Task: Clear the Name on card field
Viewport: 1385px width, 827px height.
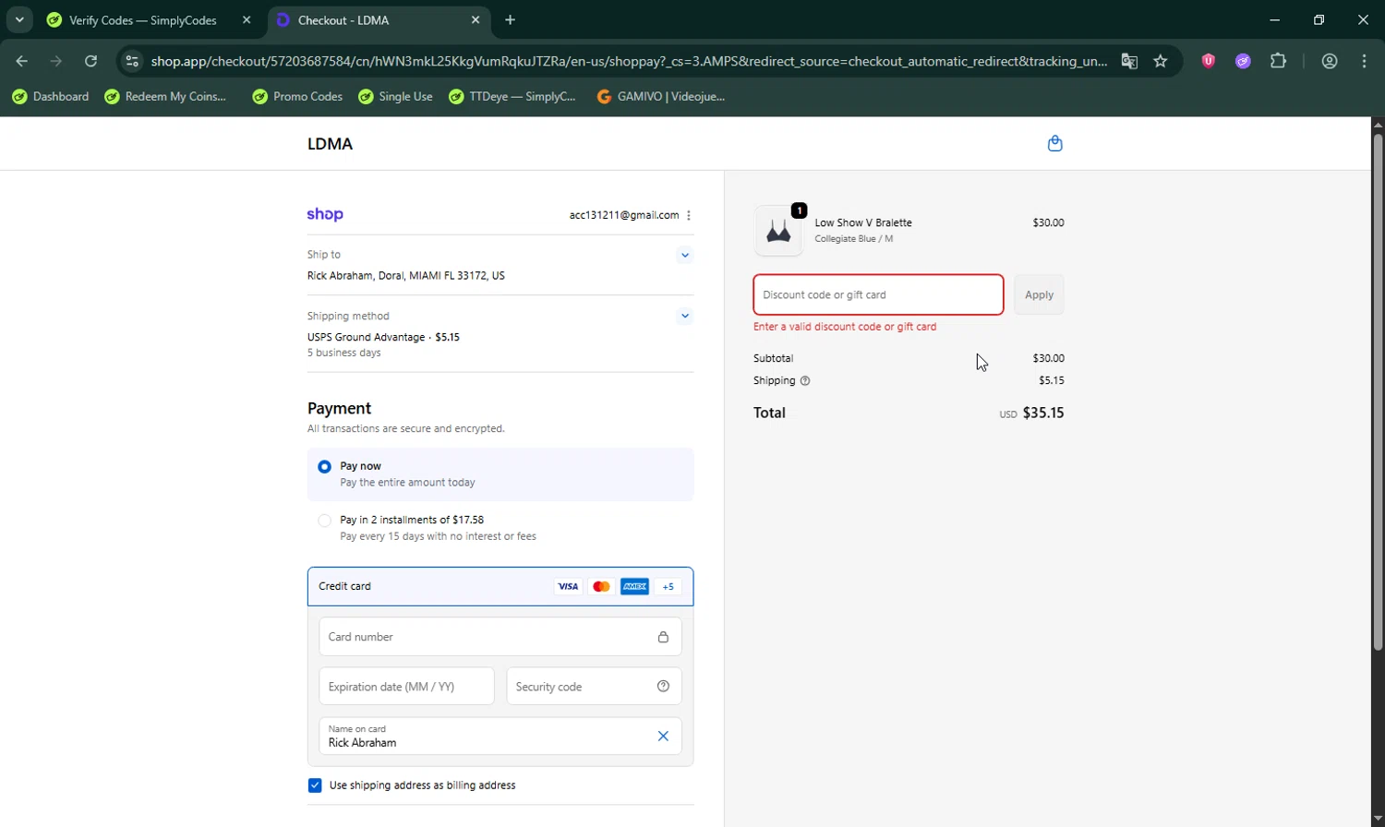Action: (663, 736)
